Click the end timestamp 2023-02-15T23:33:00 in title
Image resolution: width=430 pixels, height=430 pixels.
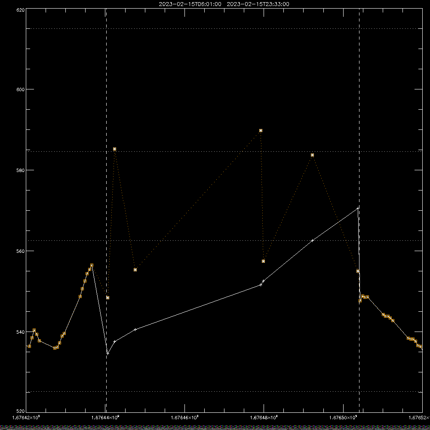click(x=258, y=4)
